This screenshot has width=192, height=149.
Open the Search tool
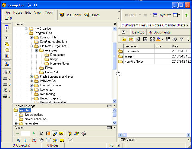[x=92, y=15]
